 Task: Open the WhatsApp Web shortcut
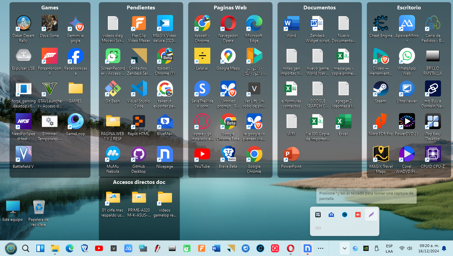407,56
